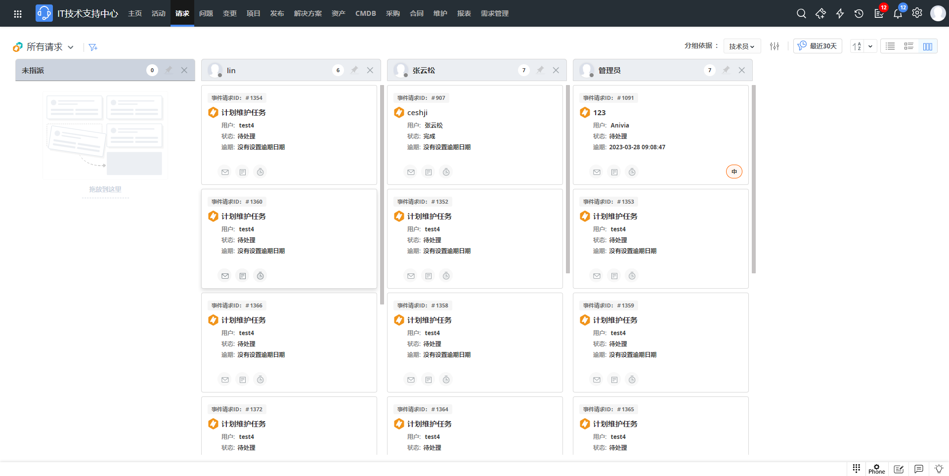Open the 最近30天 date range filter
The image size is (949, 476).
[818, 46]
